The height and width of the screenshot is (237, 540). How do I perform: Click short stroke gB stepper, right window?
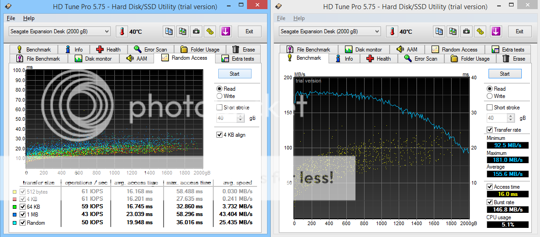(x=511, y=118)
